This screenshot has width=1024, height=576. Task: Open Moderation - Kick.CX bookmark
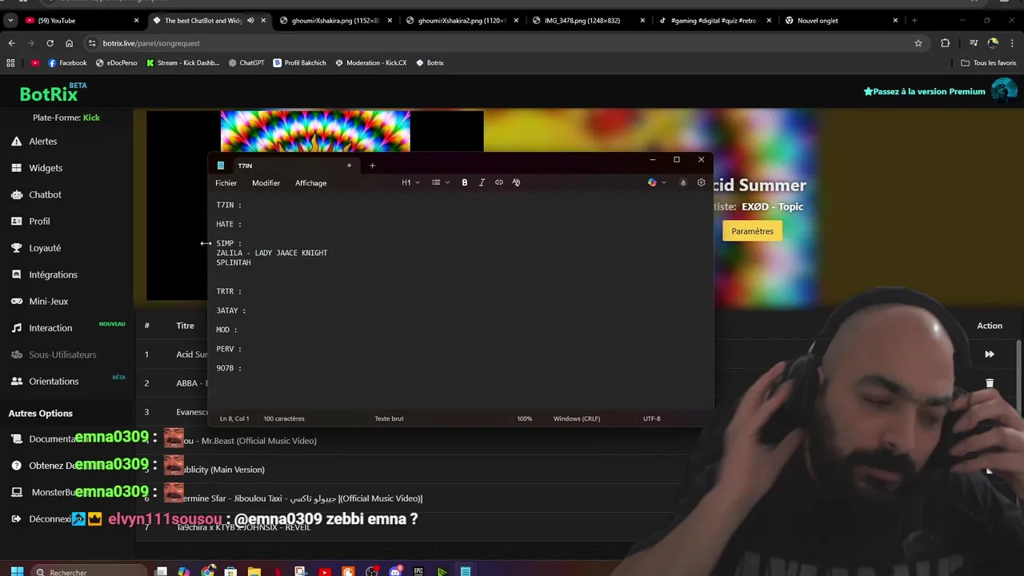pyautogui.click(x=370, y=63)
